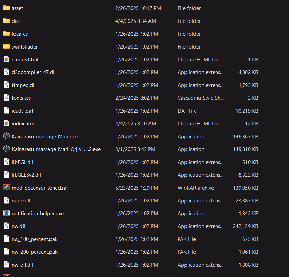Select the "notification_helper.exe" file name
289x277 pixels.
(38, 214)
